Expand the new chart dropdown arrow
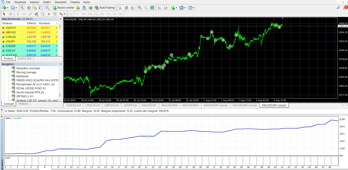Viewport: 348px width, 170px height. point(8,8)
